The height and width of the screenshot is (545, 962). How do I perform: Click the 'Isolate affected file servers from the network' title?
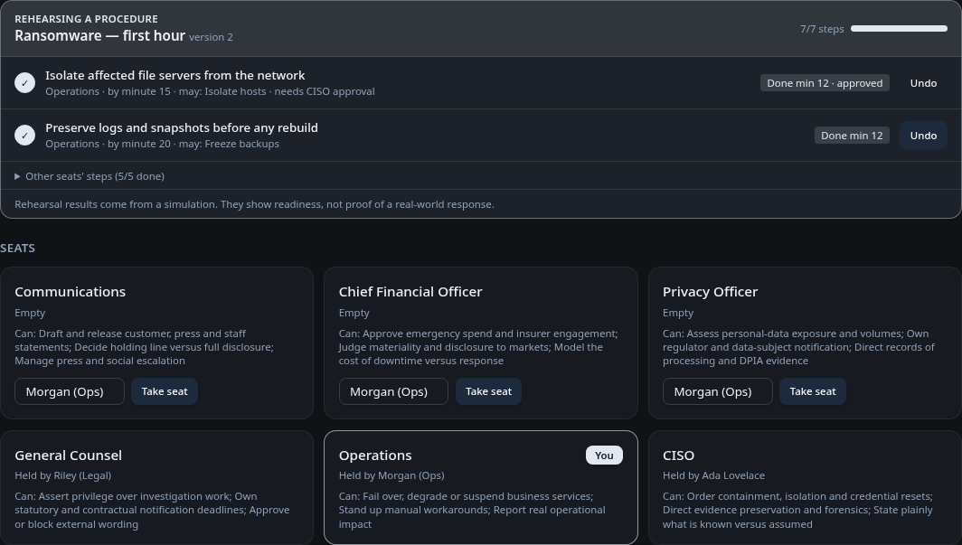tap(174, 75)
